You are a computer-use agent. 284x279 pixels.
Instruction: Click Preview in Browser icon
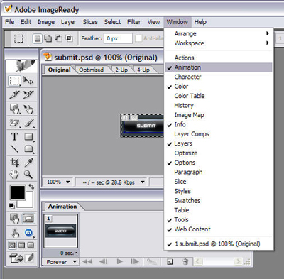pos(28,233)
